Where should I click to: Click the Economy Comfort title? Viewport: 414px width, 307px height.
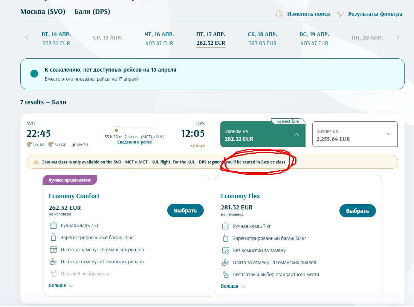point(74,196)
